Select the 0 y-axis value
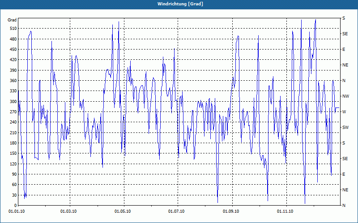The width and height of the screenshot is (358, 223). 15,206
